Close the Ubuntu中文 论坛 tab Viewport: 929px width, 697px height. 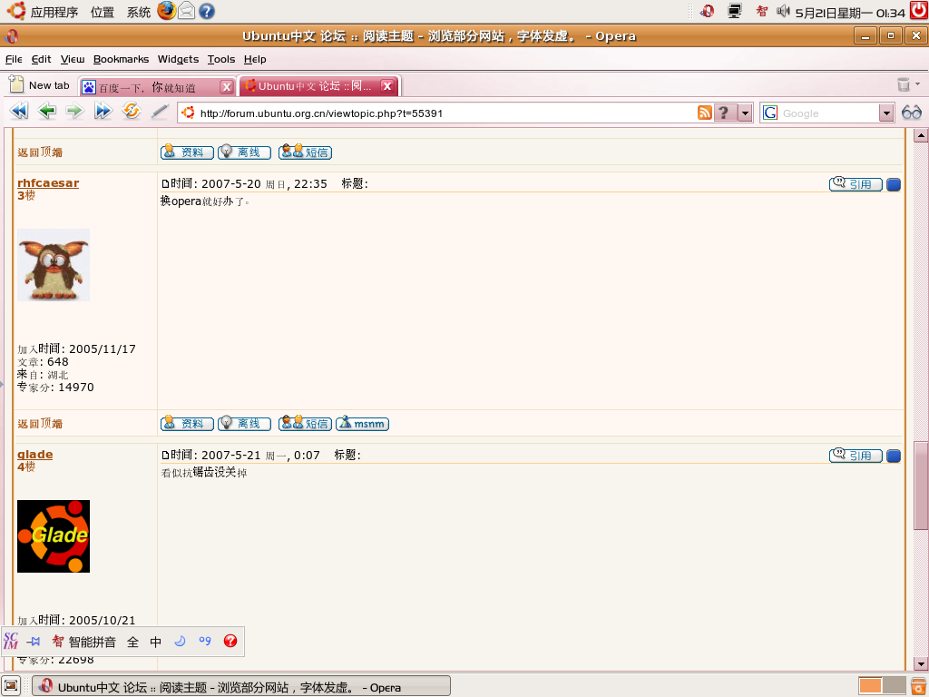click(386, 86)
